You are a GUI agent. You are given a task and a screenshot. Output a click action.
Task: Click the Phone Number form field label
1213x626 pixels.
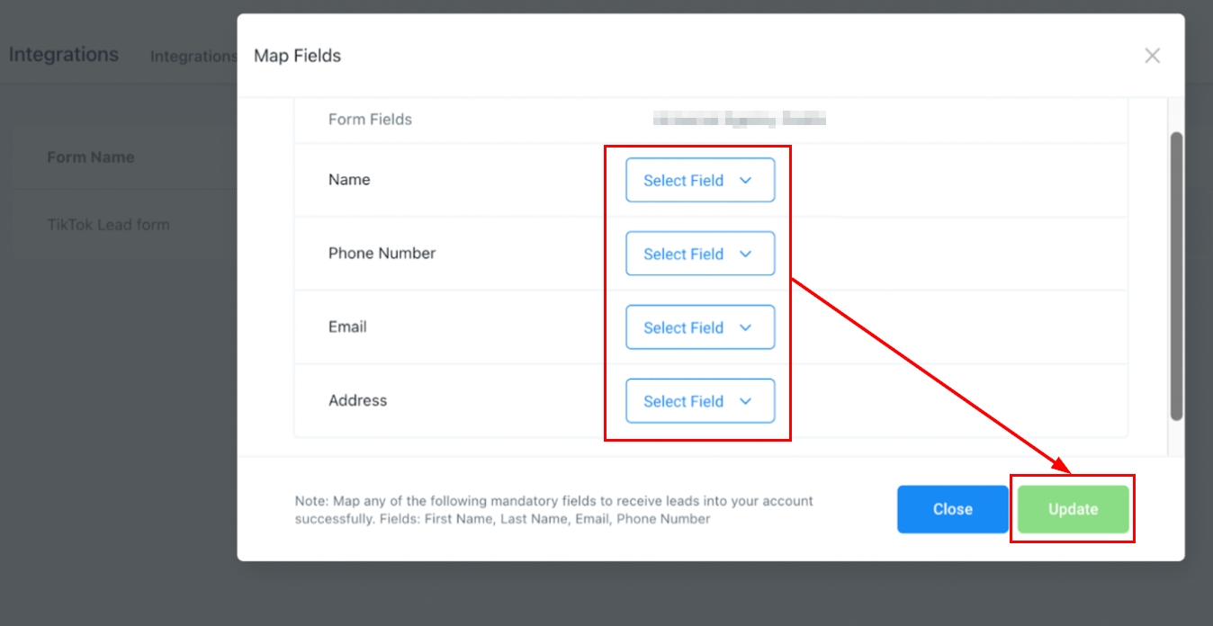[382, 254]
